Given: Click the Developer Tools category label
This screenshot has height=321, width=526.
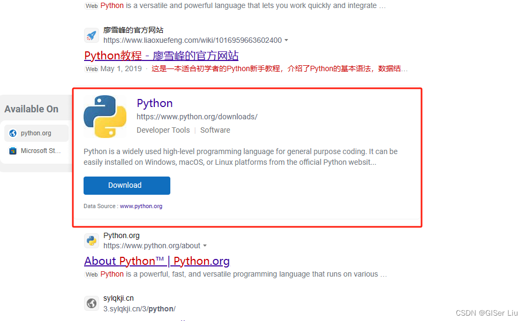Looking at the screenshot, I should (x=163, y=130).
